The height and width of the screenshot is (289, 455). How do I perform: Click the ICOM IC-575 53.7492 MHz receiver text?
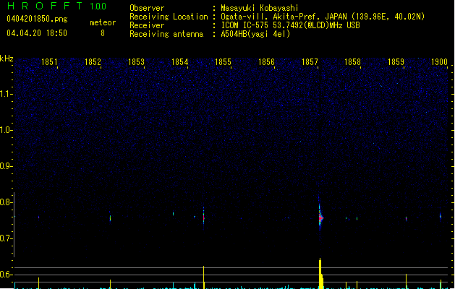click(291, 25)
